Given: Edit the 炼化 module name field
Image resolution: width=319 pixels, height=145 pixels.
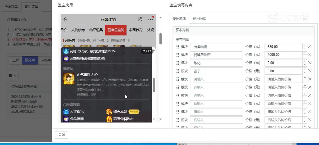Looking at the screenshot, I should (216, 63).
